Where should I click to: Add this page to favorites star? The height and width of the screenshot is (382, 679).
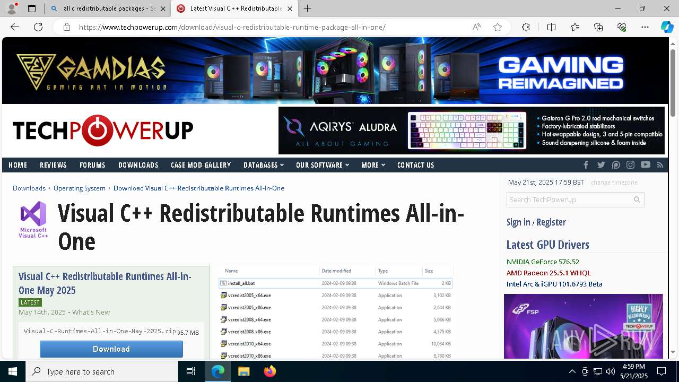[x=498, y=27]
